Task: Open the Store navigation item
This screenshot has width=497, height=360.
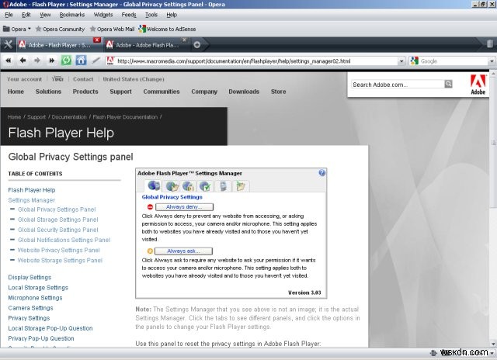Action: click(x=278, y=92)
